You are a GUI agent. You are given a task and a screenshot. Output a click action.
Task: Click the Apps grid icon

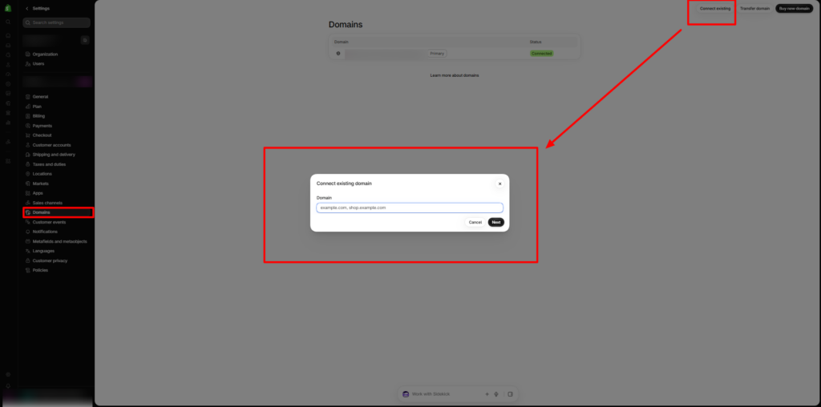point(28,193)
